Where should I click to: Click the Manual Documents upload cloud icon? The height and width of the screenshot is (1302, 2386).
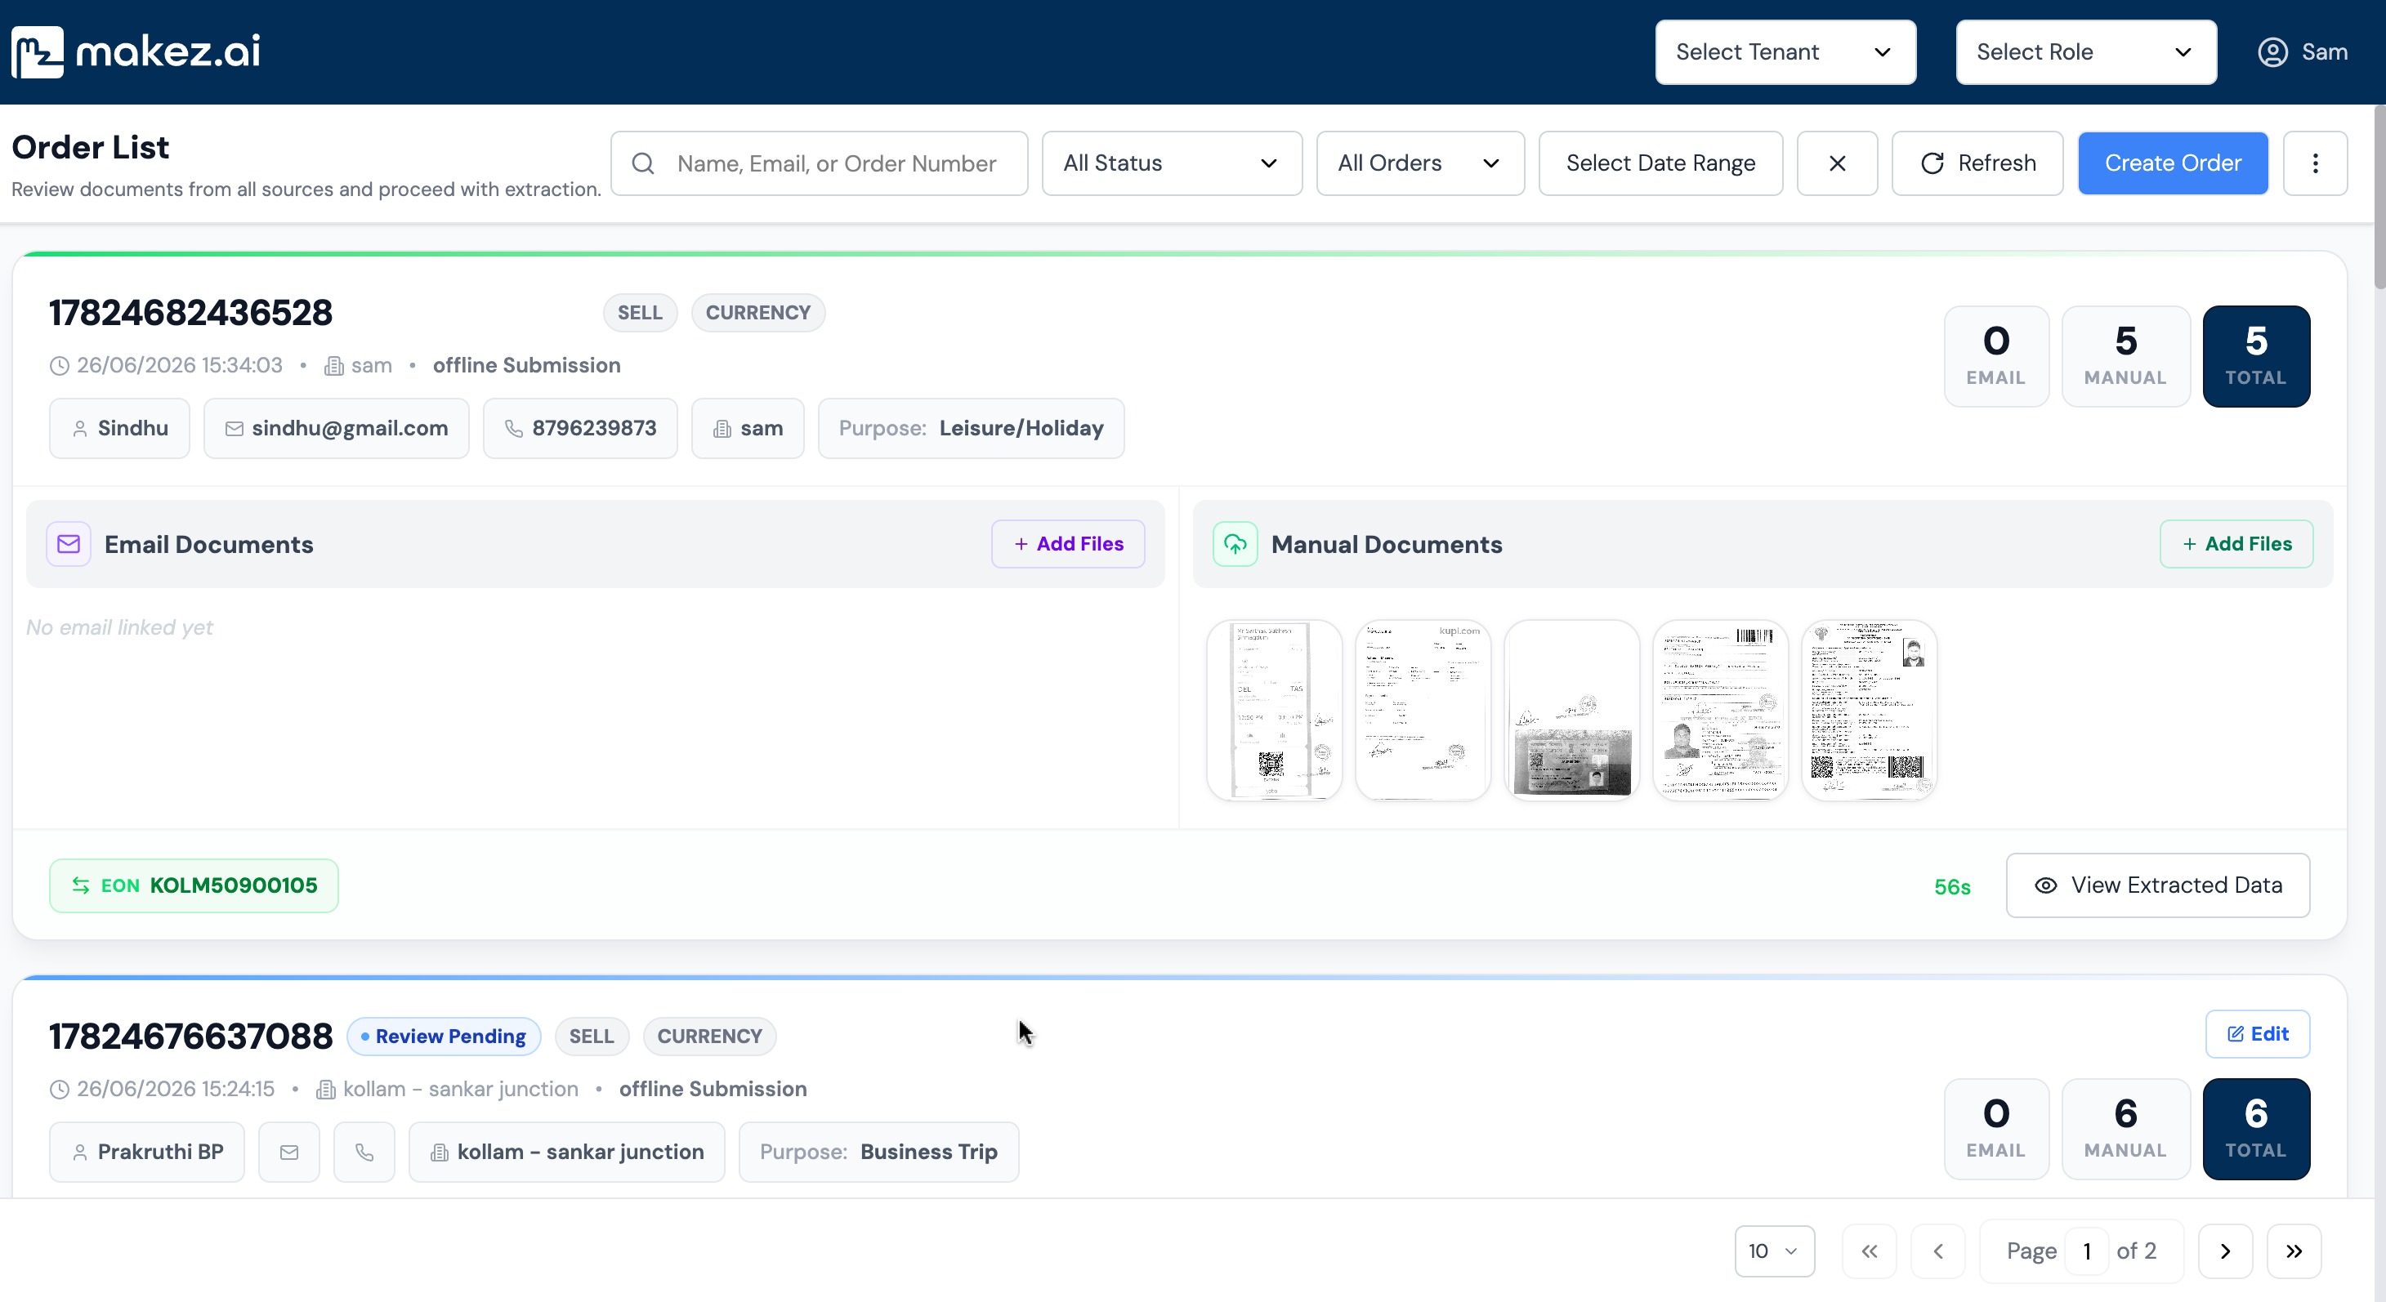tap(1235, 545)
